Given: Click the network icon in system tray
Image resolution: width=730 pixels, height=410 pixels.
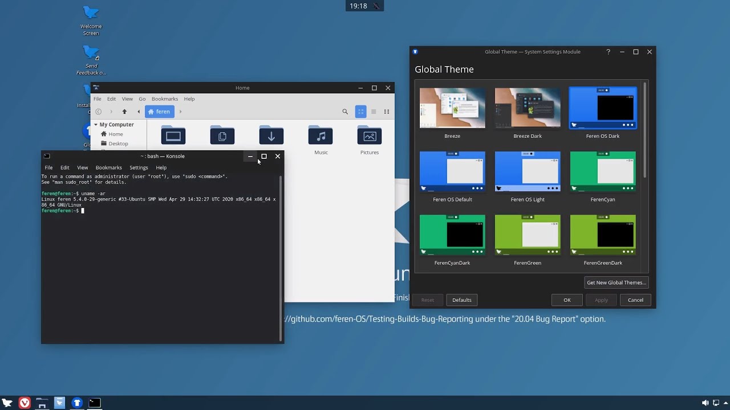Looking at the screenshot, I should [715, 403].
